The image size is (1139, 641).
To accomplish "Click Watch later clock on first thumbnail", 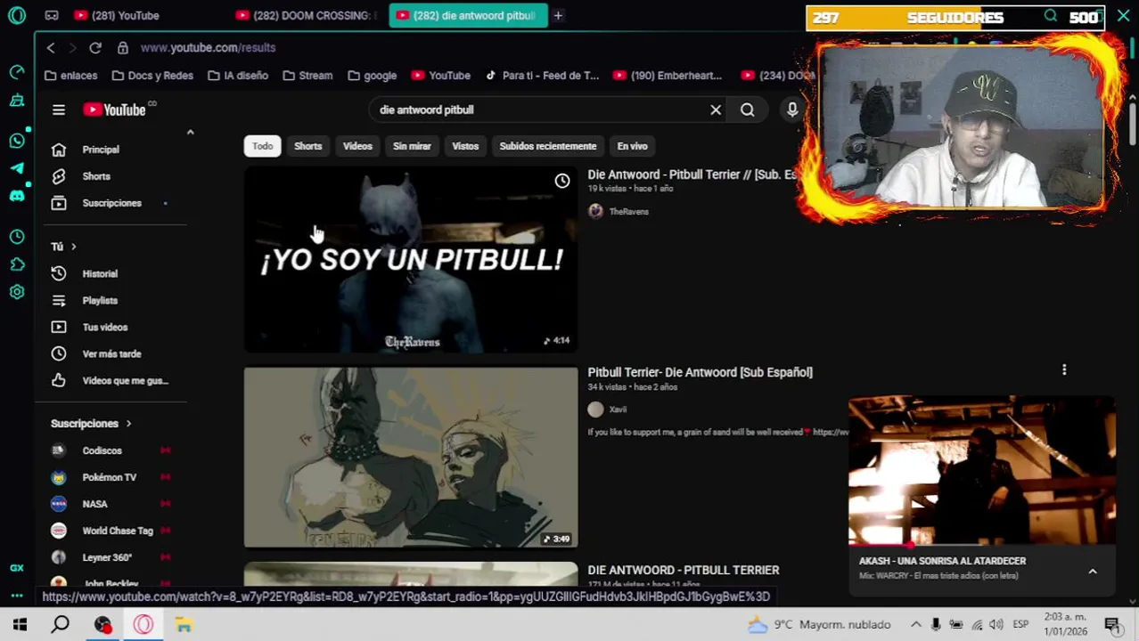I will tap(562, 182).
